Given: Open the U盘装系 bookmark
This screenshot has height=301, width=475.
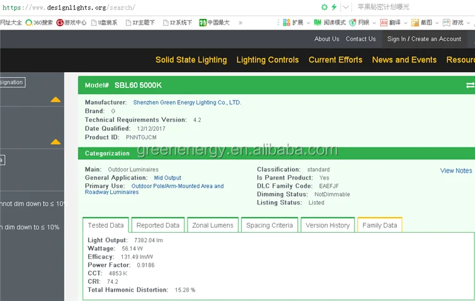Looking at the screenshot, I should 104,23.
